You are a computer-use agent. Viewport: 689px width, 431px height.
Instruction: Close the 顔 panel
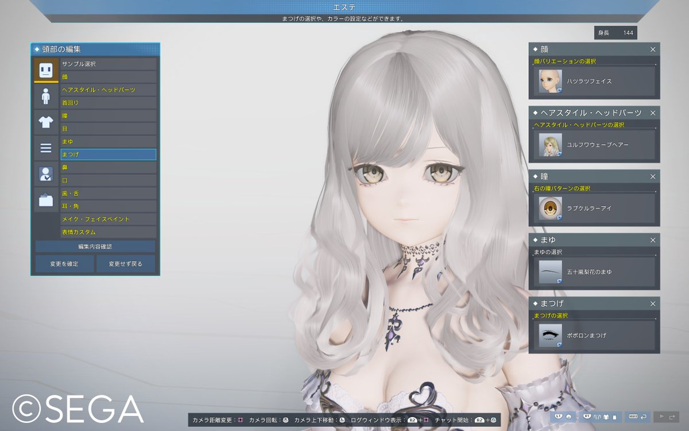pos(653,49)
